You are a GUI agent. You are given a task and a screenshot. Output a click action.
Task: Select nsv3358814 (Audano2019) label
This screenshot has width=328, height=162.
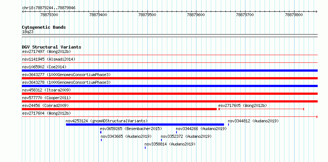tap(170, 144)
